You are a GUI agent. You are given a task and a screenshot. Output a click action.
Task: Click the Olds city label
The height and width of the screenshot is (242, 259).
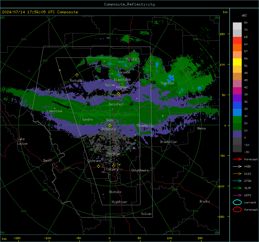[x=110, y=120]
